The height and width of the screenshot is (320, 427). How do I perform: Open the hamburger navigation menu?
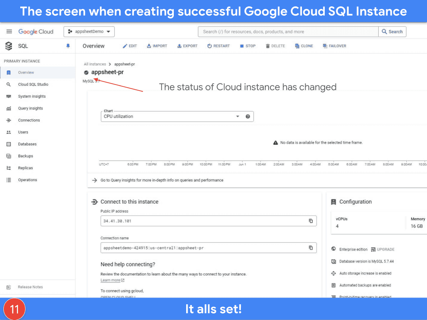[9, 32]
